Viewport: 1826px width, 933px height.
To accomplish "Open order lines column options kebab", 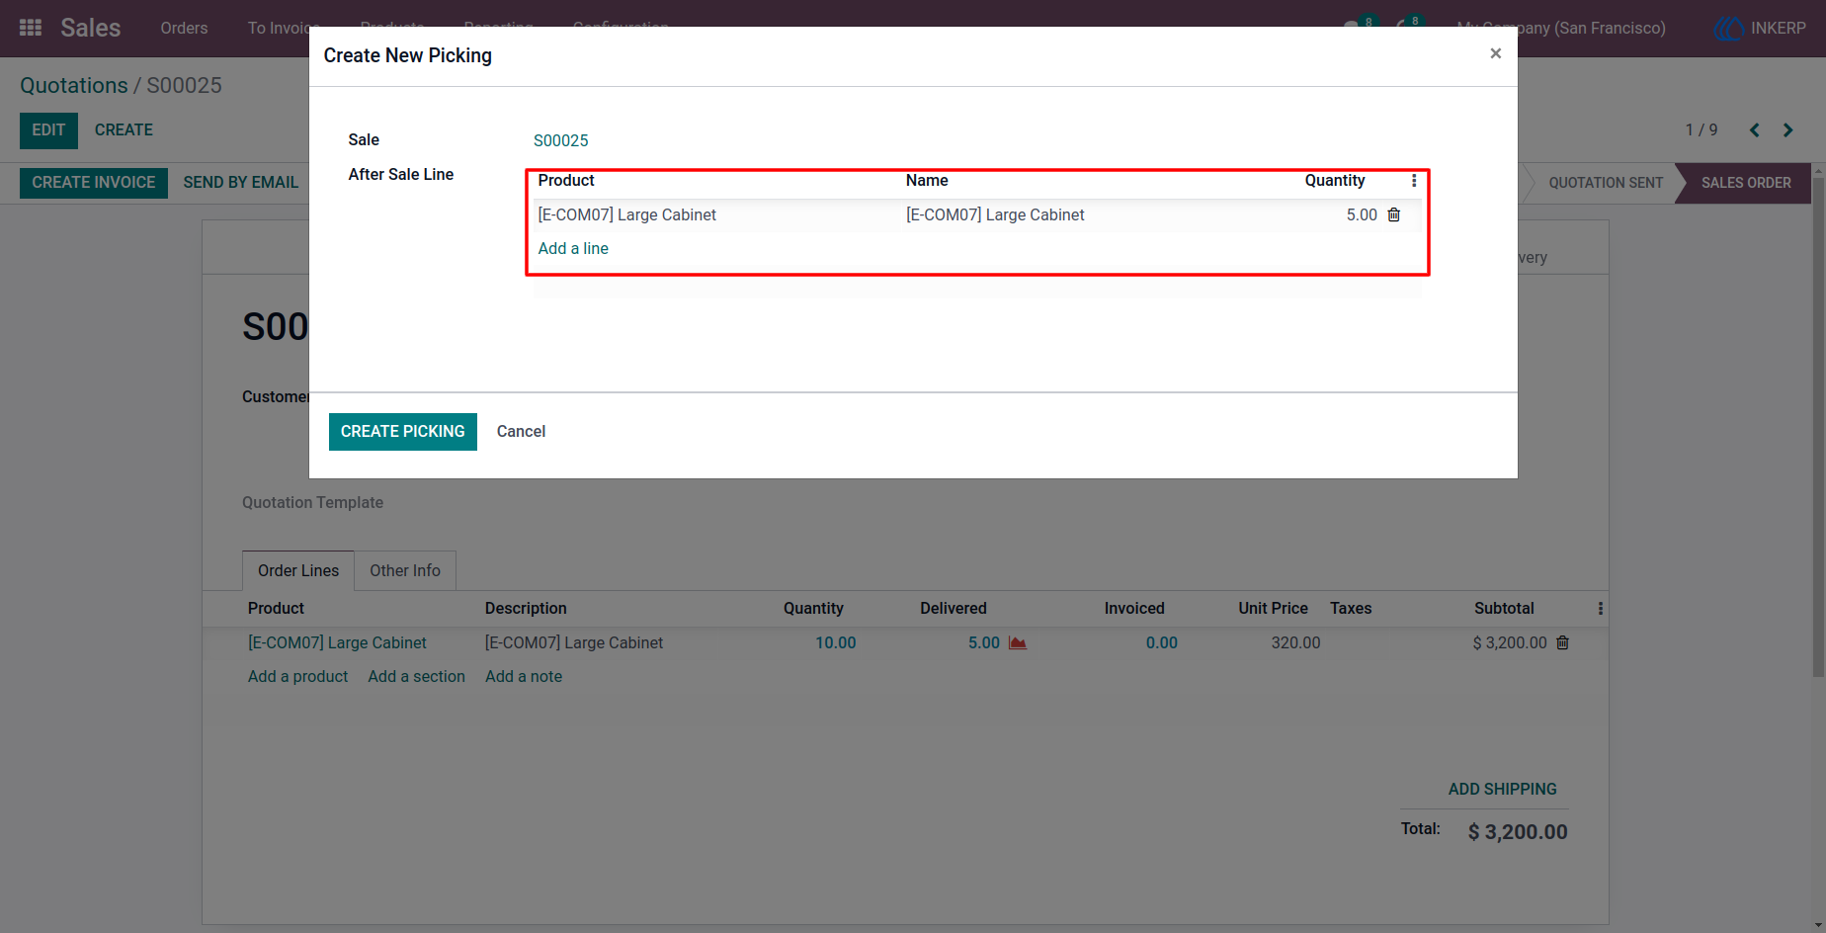I will 1601,609.
